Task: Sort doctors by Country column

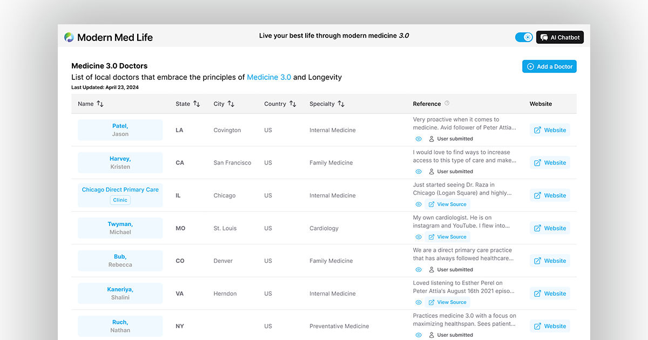Action: tap(293, 104)
